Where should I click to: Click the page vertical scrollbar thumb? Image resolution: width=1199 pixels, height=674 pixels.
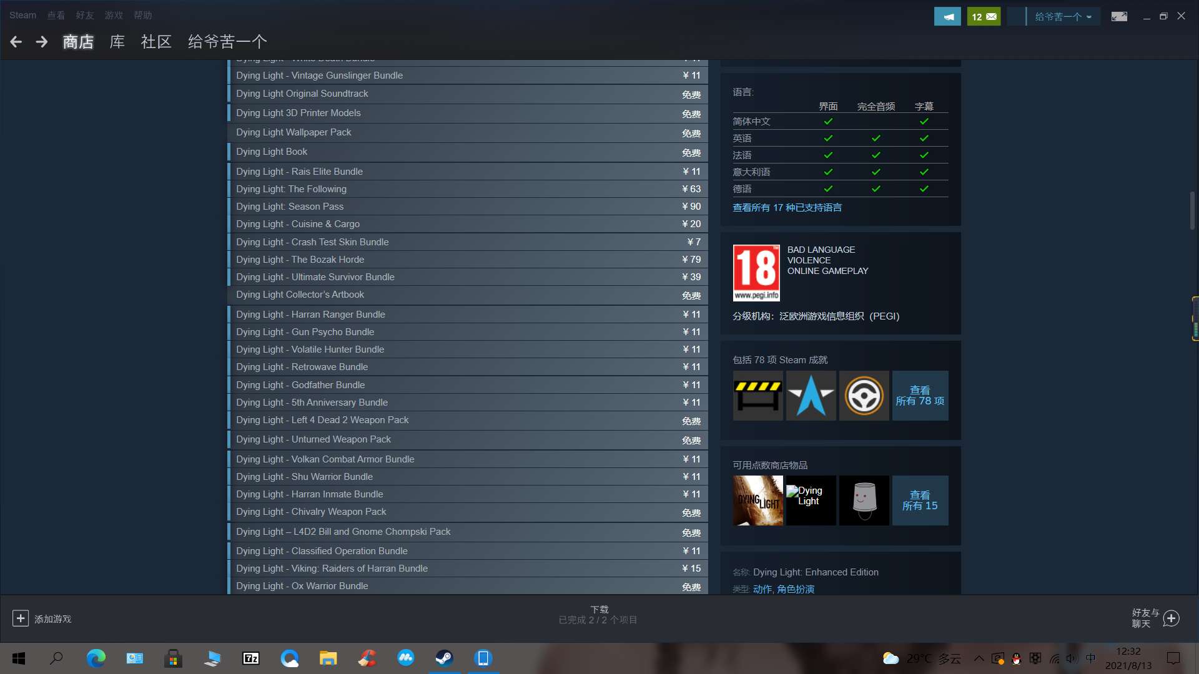[1192, 210]
